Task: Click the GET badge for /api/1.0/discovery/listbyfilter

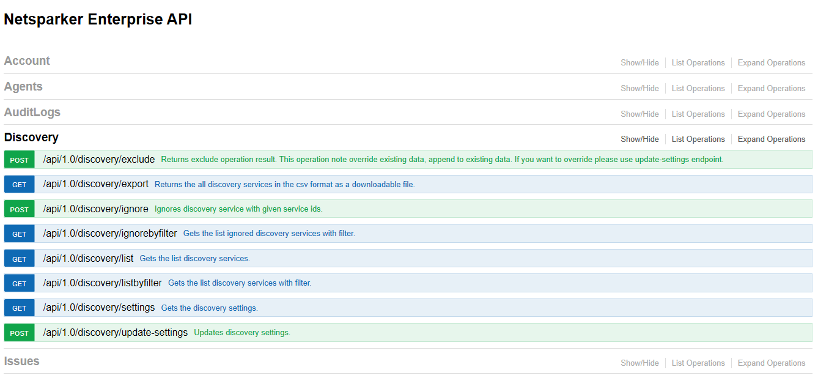Action: [19, 283]
